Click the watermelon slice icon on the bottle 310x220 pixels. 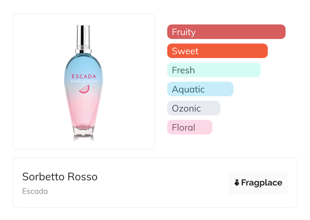click(x=84, y=89)
